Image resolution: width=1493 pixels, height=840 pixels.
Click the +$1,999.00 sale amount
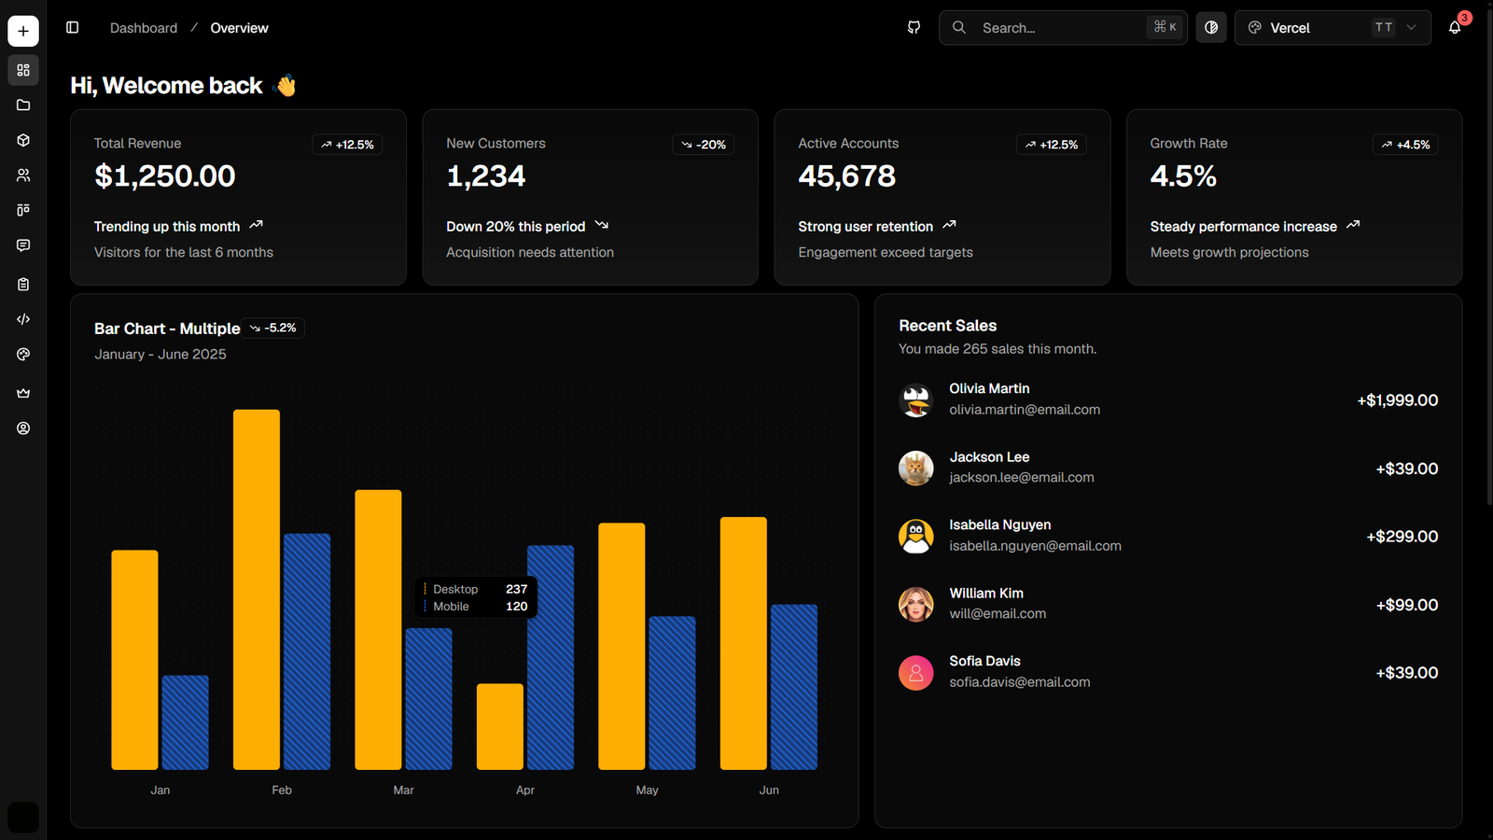tap(1397, 400)
